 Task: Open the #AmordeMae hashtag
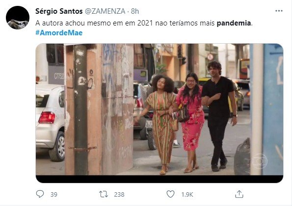(59, 33)
